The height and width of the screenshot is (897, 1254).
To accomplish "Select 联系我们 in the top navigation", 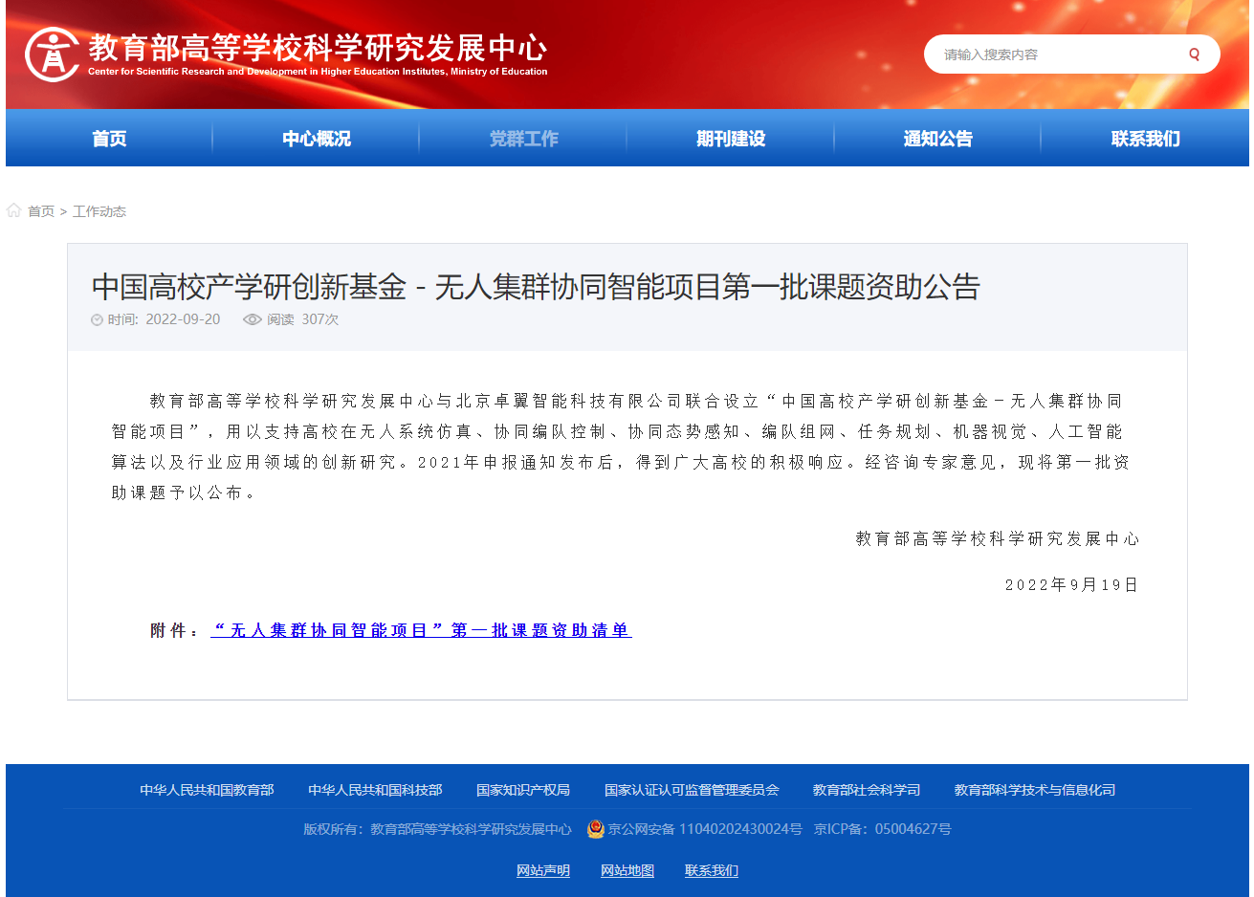I will coord(1145,139).
